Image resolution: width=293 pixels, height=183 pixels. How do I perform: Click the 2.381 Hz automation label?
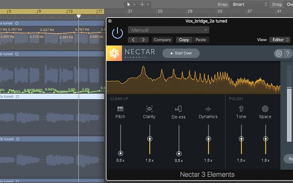click(66, 37)
